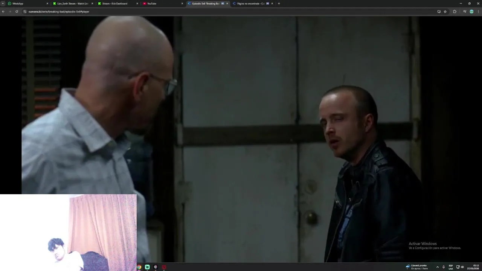This screenshot has width=482, height=271.
Task: Mute indicator on Episodio 5x6 tab
Action: pyautogui.click(x=223, y=3)
